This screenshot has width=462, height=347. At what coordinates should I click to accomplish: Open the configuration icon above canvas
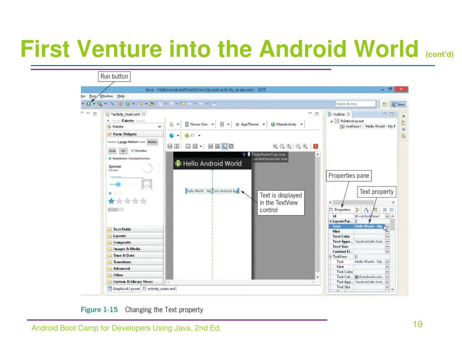coord(171,125)
